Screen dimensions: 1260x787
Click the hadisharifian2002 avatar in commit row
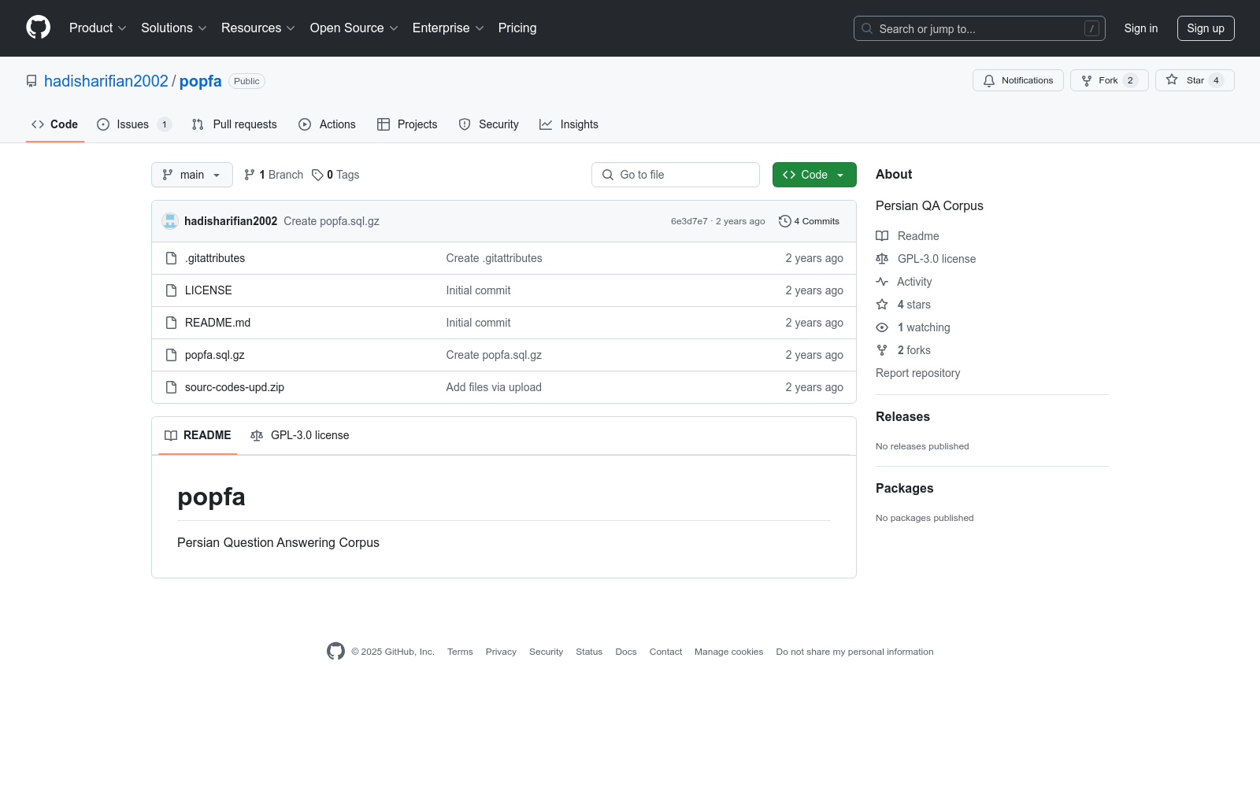coord(170,221)
